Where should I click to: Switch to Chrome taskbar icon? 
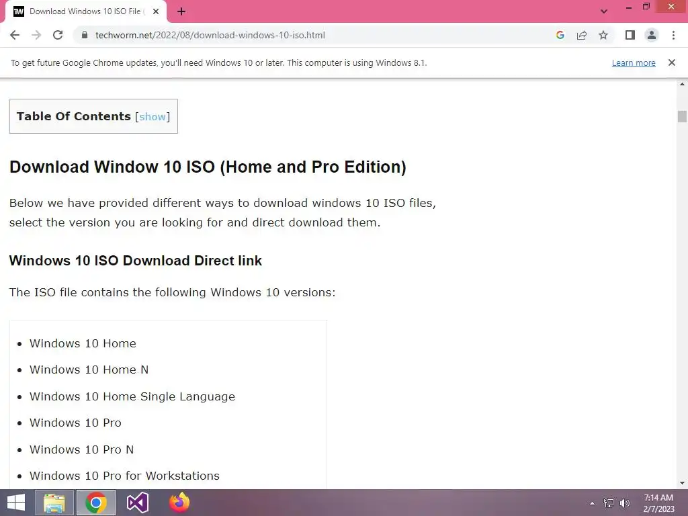(96, 503)
